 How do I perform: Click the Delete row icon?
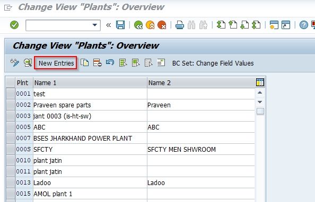tap(98, 63)
